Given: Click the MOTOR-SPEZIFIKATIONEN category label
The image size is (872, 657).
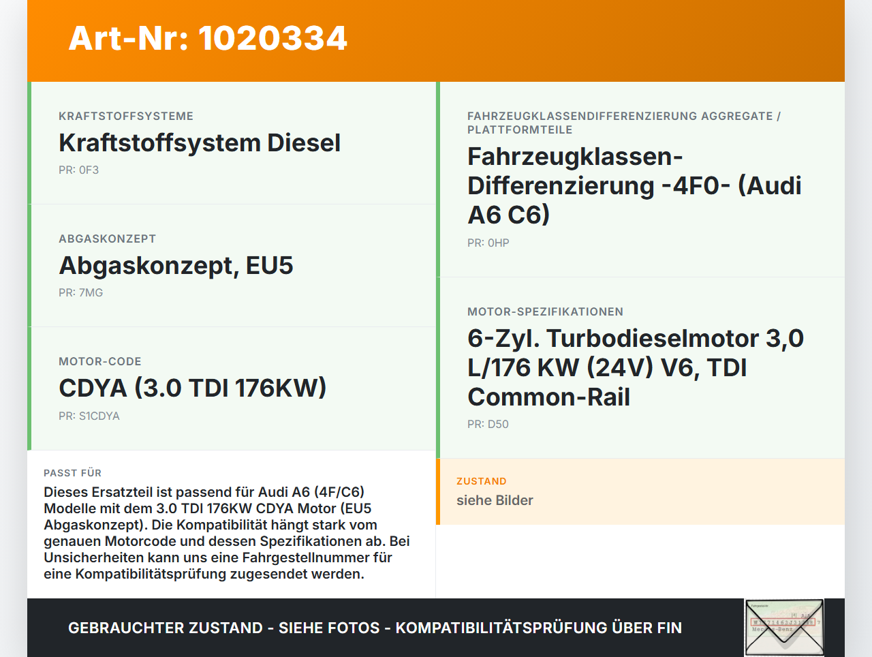Looking at the screenshot, I should click(x=545, y=311).
